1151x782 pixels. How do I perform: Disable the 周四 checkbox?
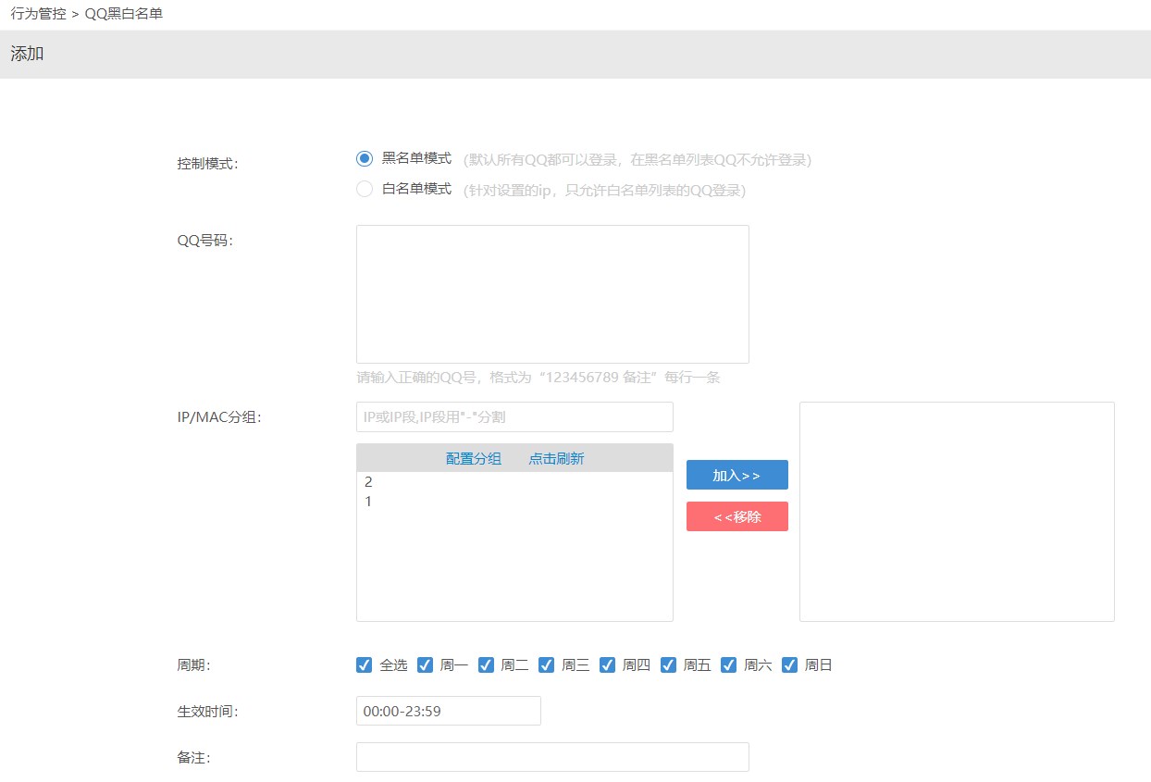point(608,665)
